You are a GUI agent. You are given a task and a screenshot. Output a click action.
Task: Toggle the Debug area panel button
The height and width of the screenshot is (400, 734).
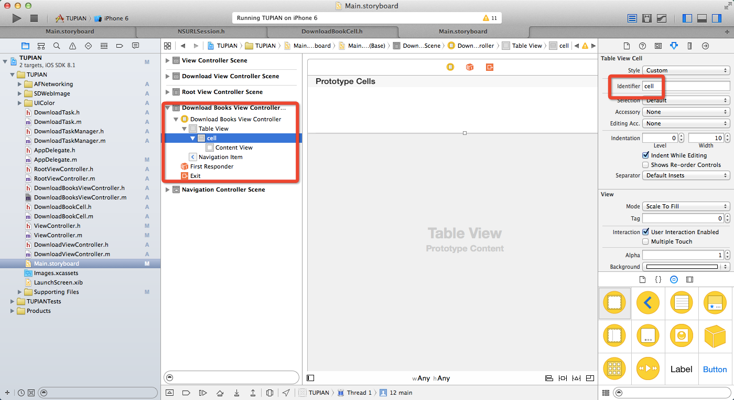pos(702,18)
